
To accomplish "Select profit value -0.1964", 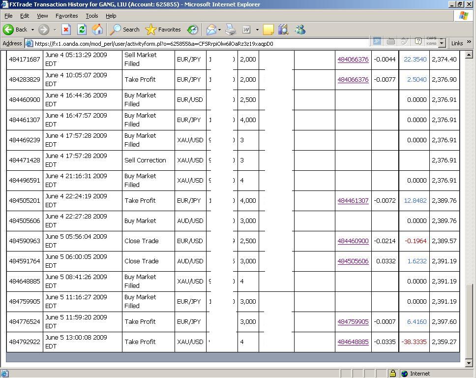I will coord(416,241).
